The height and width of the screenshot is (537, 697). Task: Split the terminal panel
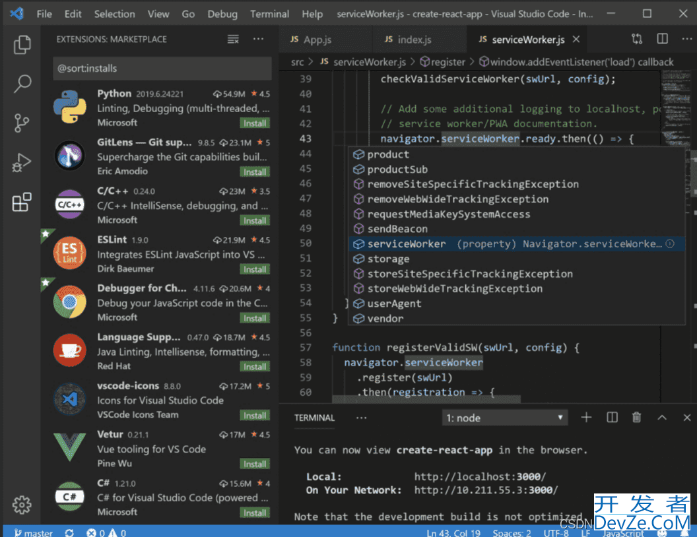point(612,418)
